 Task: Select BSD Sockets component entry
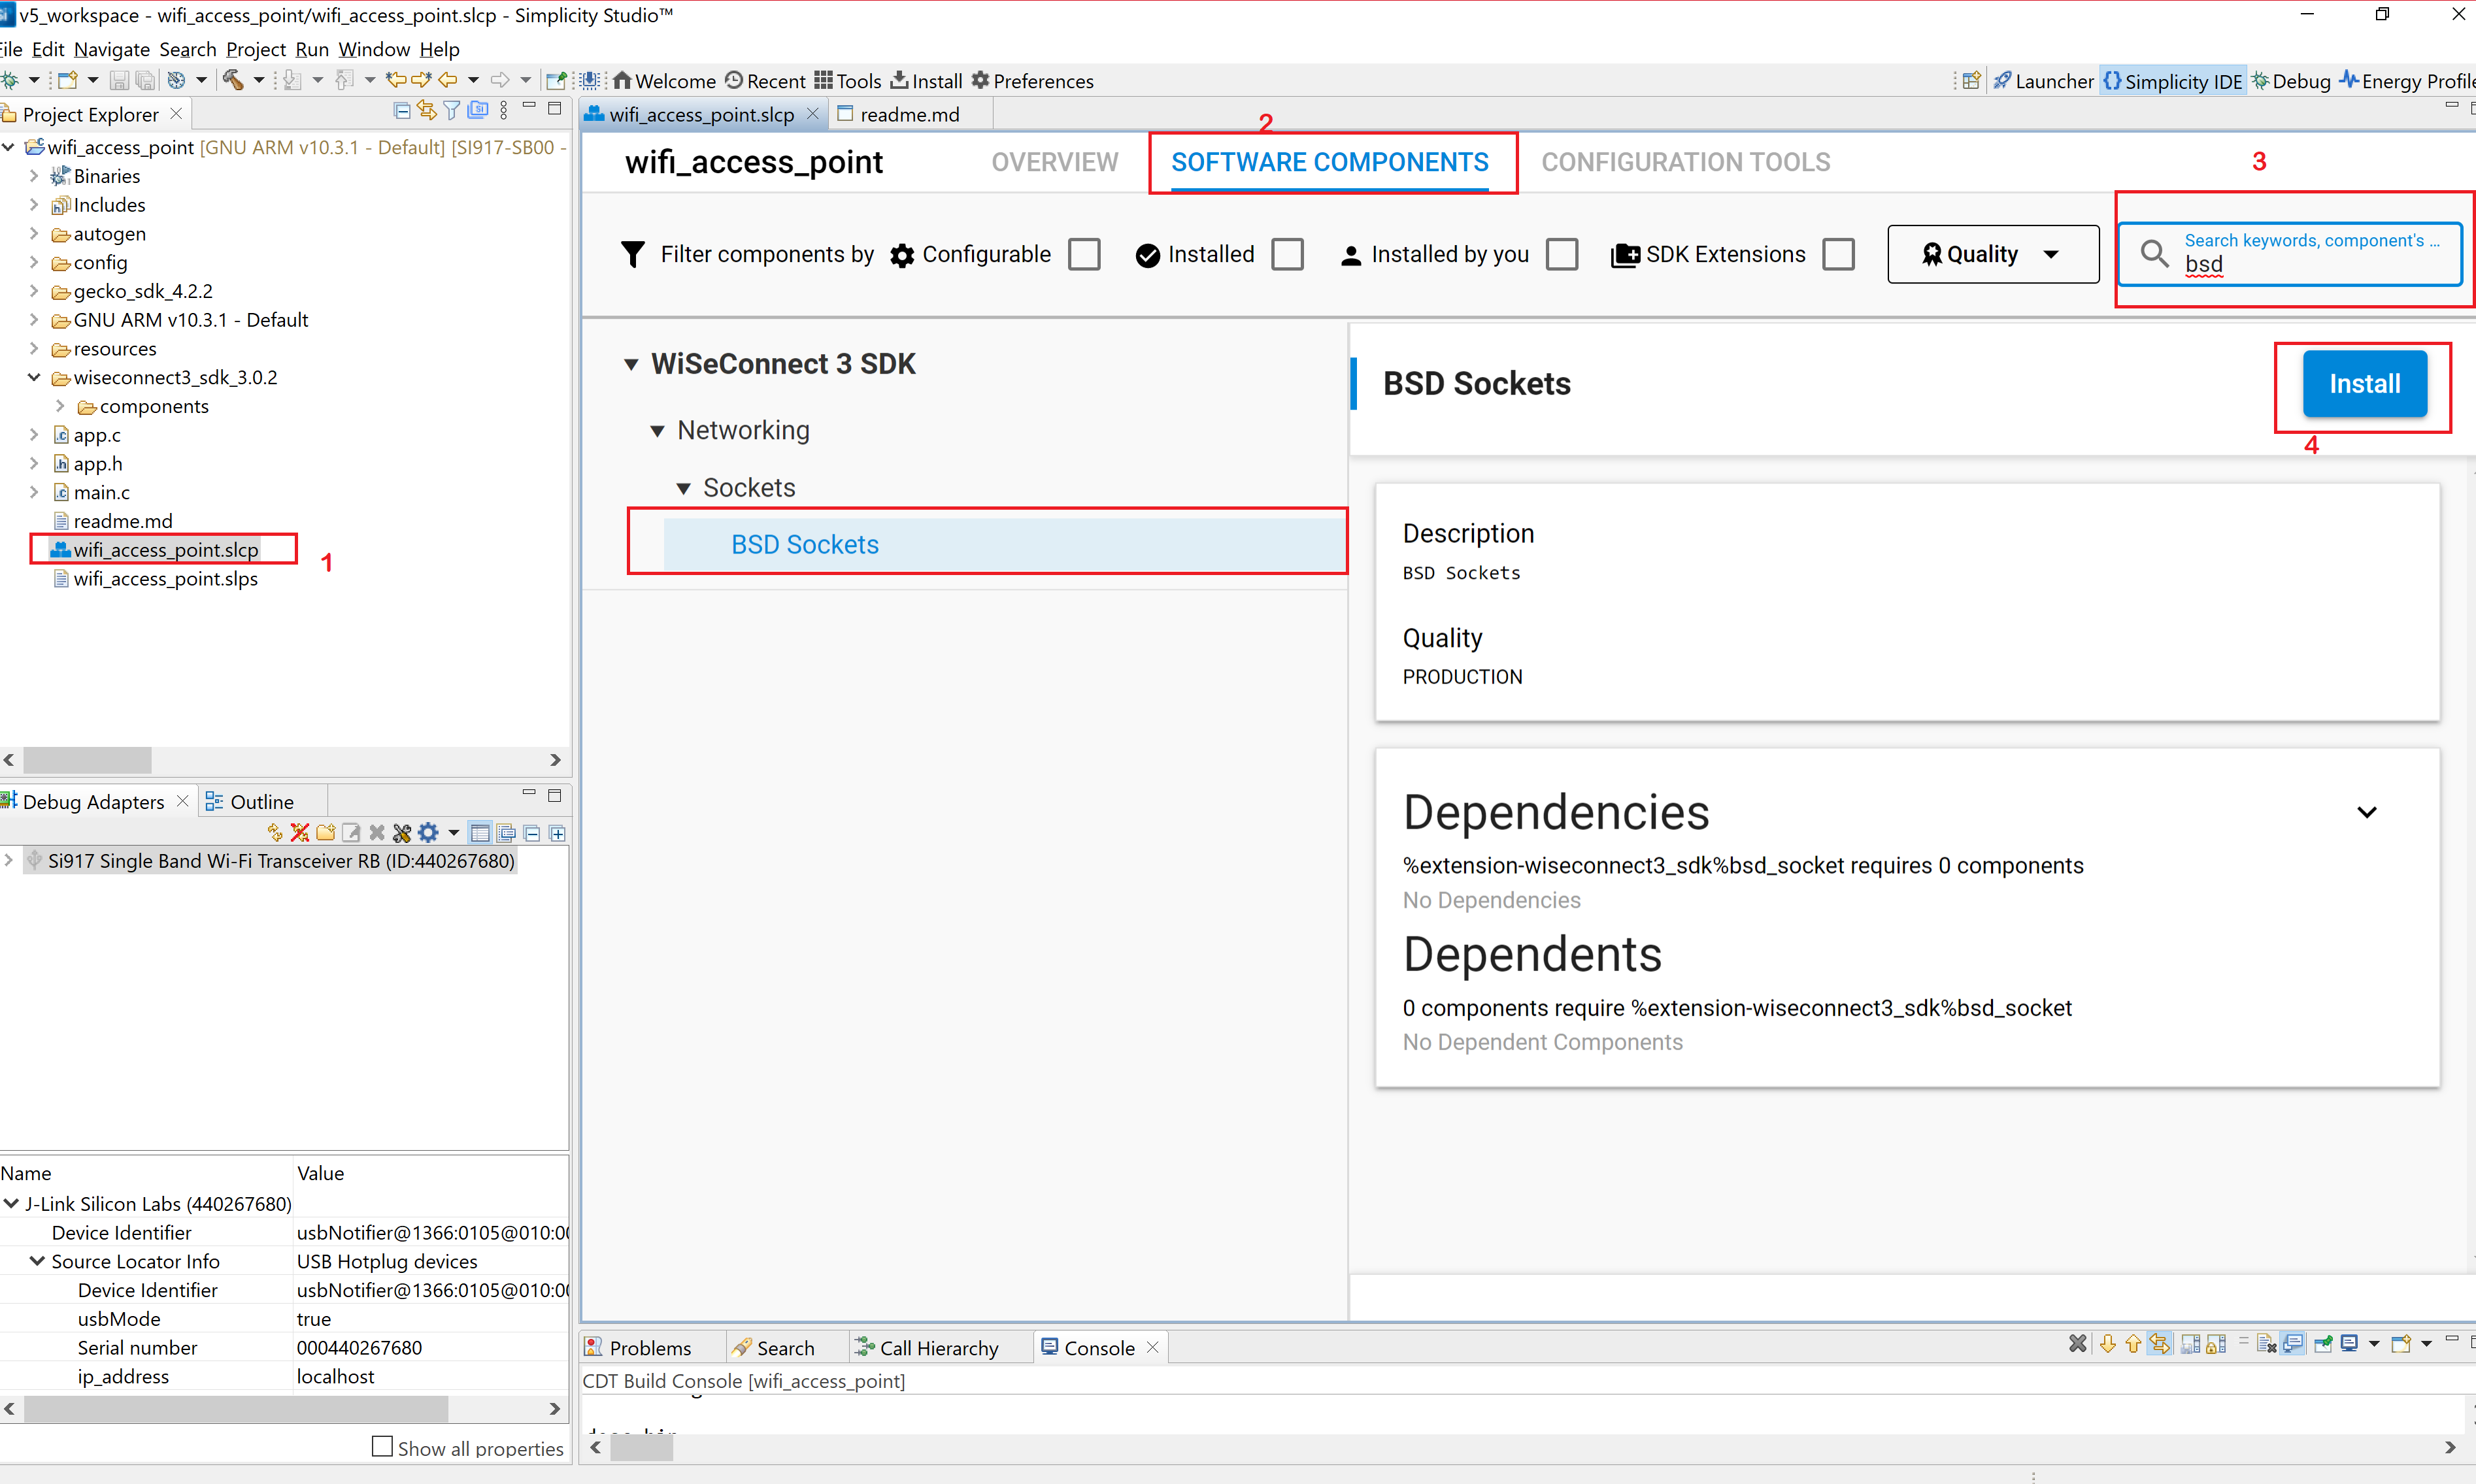(x=805, y=544)
